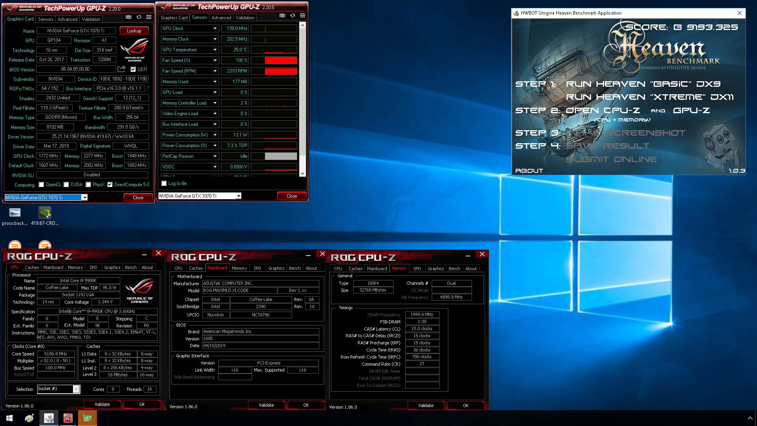The width and height of the screenshot is (757, 426).
Task: Click camera icon in GPU-Z Sensors window
Action: 282,15
